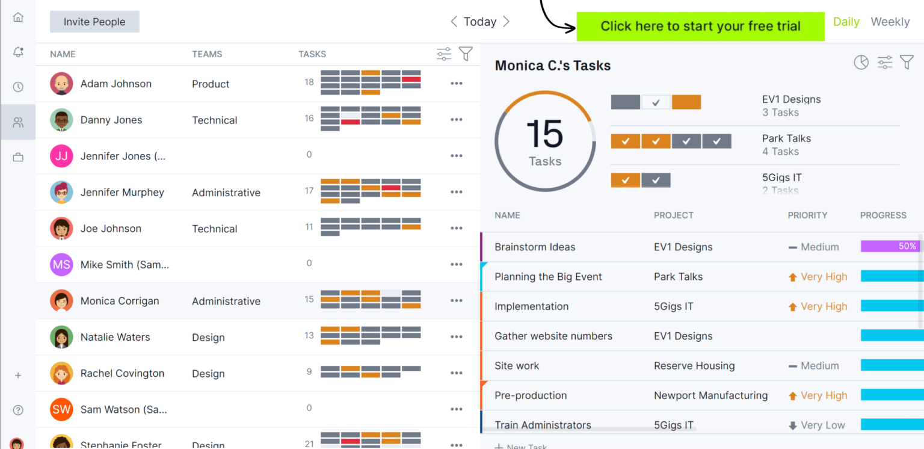This screenshot has height=449, width=924.
Task: Open Adam Johnson's row options menu
Action: tap(456, 83)
